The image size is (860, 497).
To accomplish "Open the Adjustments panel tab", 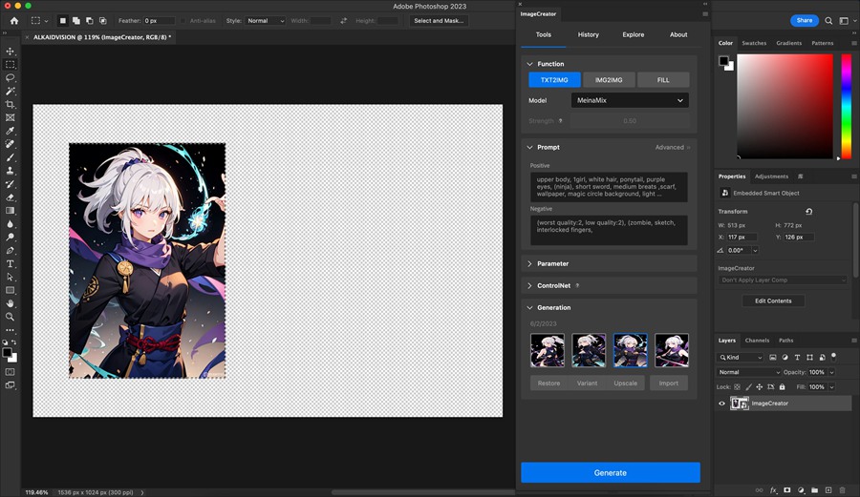I will tap(771, 176).
